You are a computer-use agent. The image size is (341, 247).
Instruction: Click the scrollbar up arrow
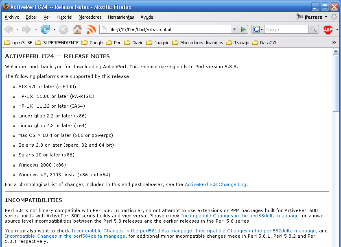[336, 52]
